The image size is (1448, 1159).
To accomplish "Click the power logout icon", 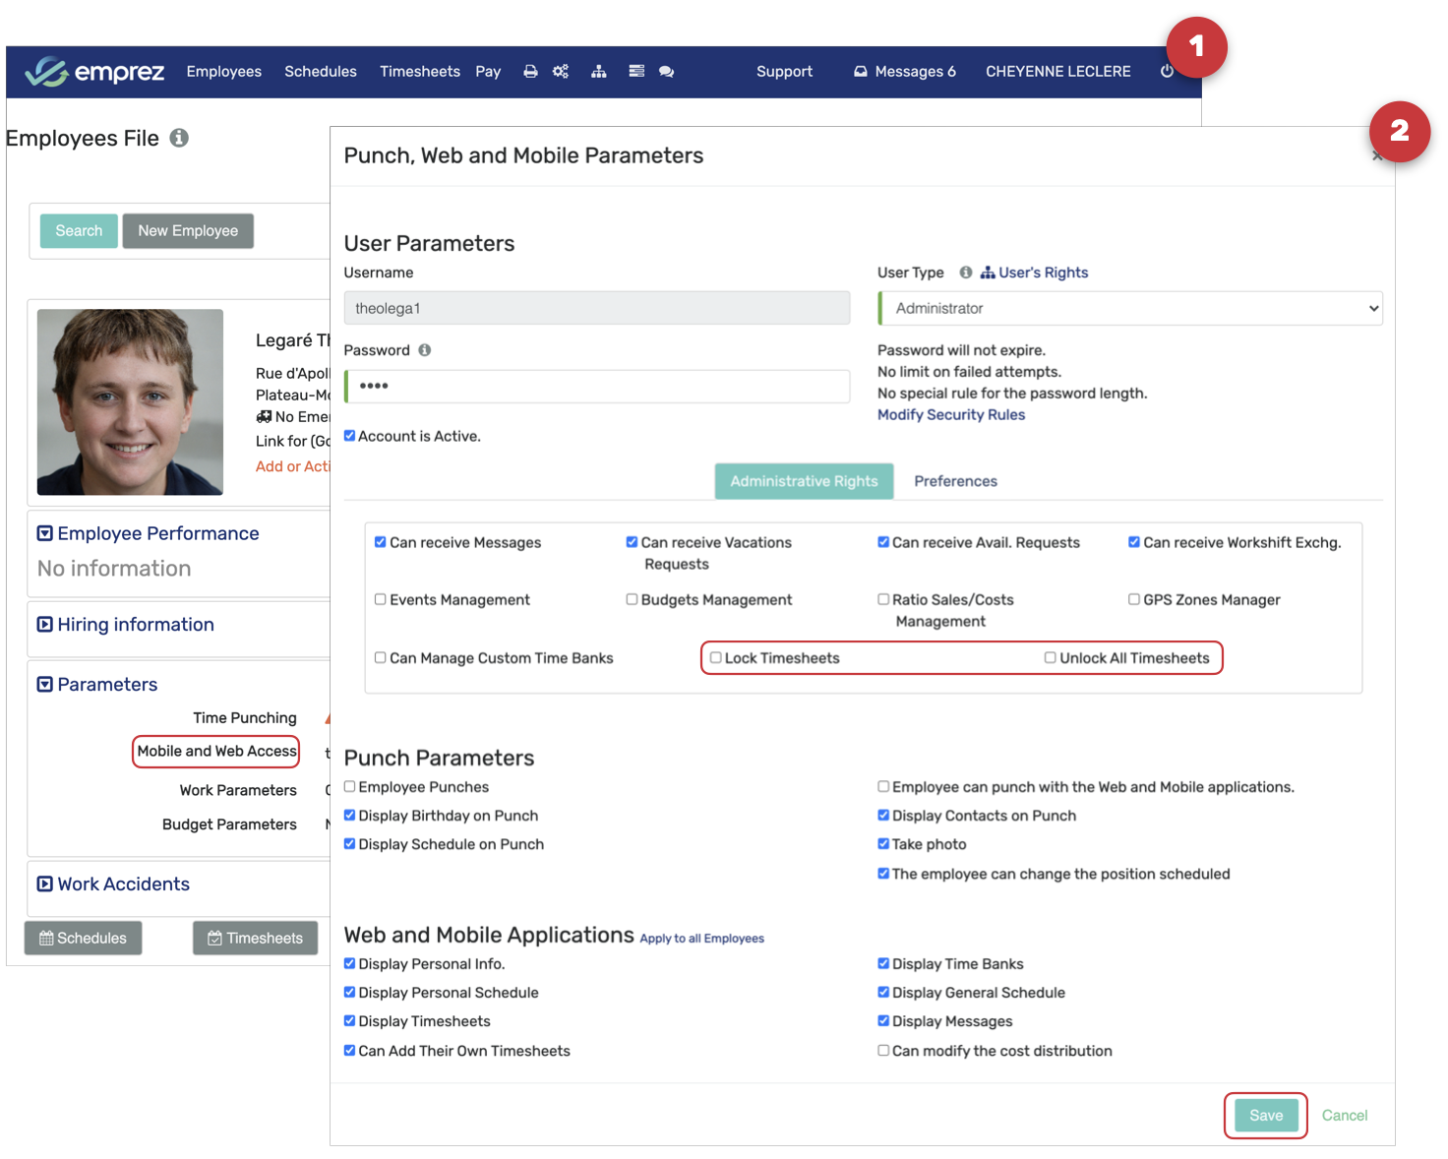I will [1167, 72].
